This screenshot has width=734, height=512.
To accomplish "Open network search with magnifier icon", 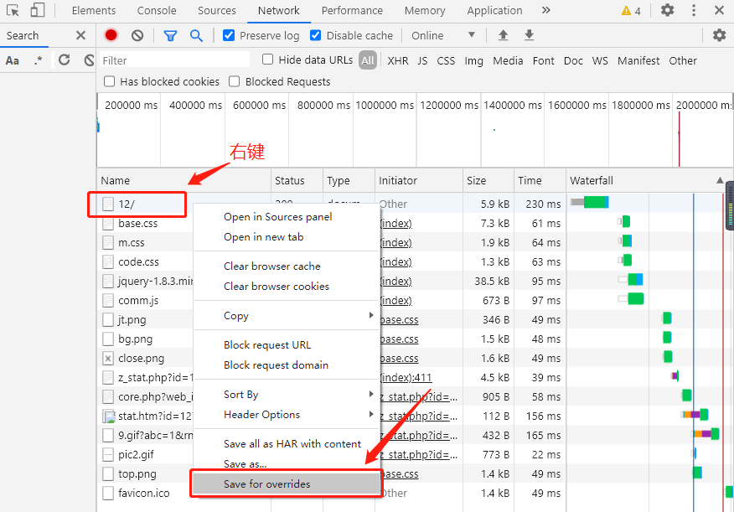I will pyautogui.click(x=196, y=35).
